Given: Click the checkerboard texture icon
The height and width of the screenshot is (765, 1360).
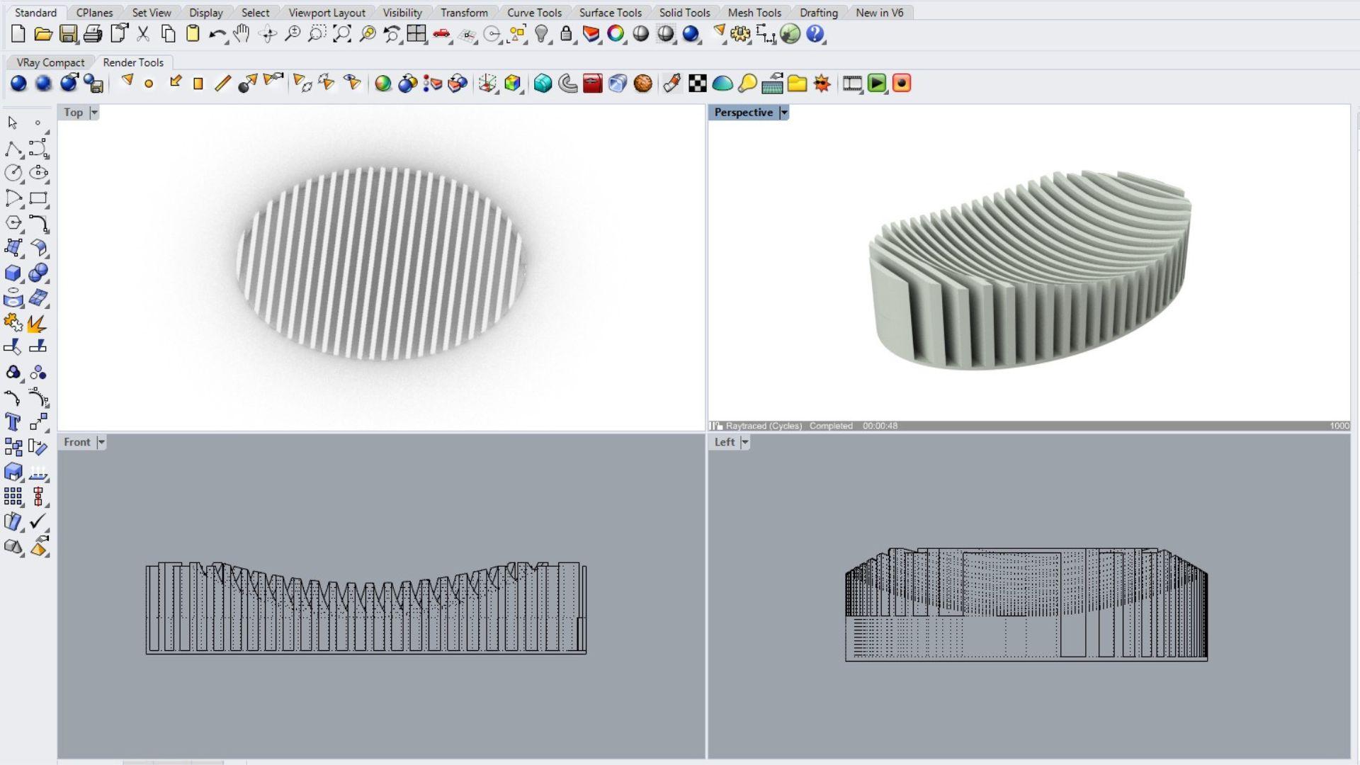Looking at the screenshot, I should click(698, 84).
